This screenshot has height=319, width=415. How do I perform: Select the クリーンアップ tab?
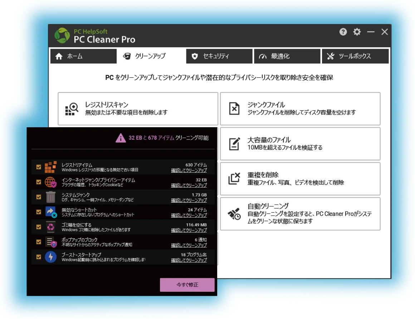[151, 56]
